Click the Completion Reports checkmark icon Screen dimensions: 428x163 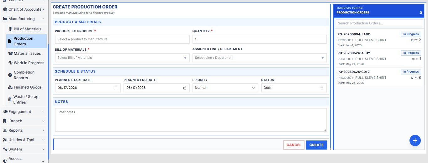pos(10,75)
